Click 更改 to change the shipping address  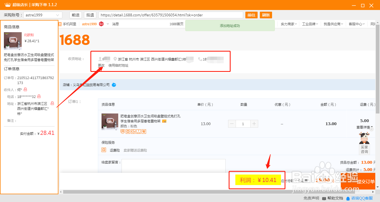pos(101,65)
